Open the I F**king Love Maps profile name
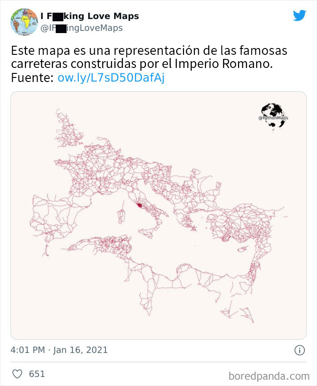The image size is (317, 386). [x=89, y=15]
